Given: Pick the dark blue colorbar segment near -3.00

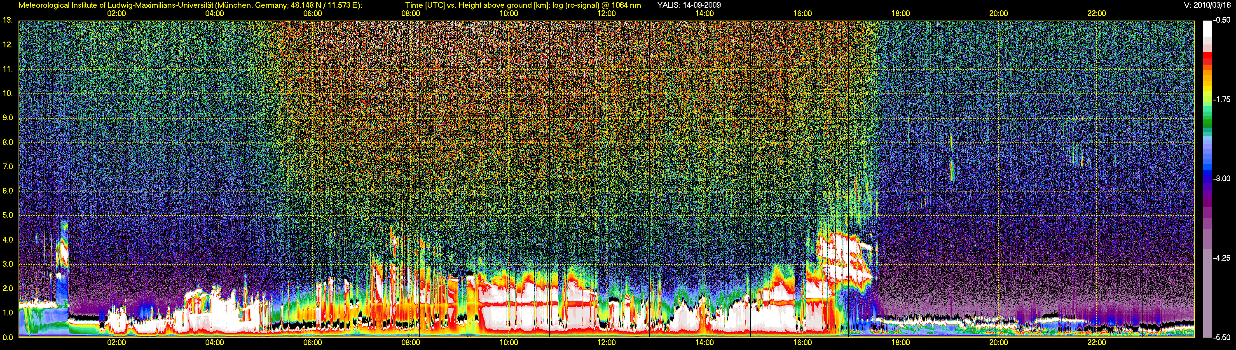Looking at the screenshot, I should [x=1206, y=180].
